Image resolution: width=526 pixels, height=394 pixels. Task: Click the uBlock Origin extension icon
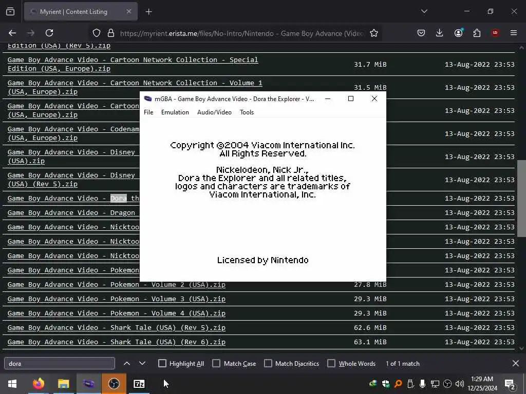pos(495,33)
